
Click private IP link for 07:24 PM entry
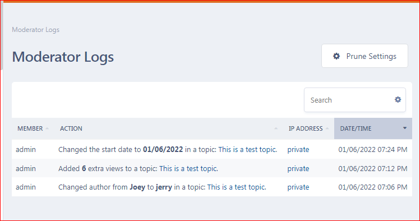tap(298, 149)
